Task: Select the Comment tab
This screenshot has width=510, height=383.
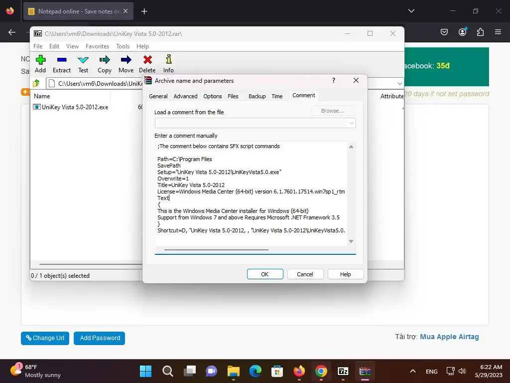Action: (x=304, y=95)
